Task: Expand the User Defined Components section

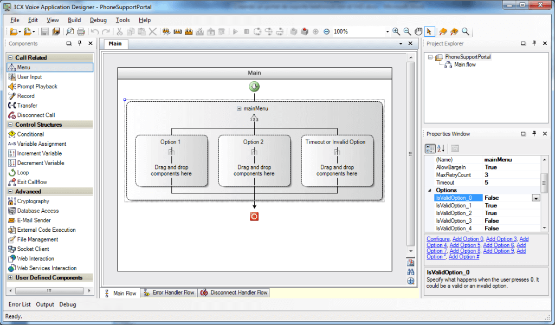Action: pyautogui.click(x=10, y=278)
